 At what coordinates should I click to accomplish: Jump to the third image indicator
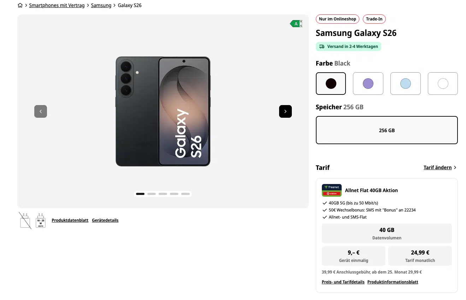click(x=163, y=194)
